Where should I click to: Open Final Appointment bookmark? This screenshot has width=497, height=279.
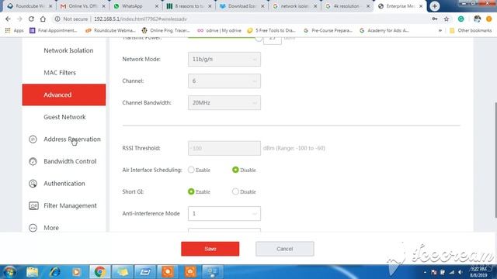tap(54, 30)
